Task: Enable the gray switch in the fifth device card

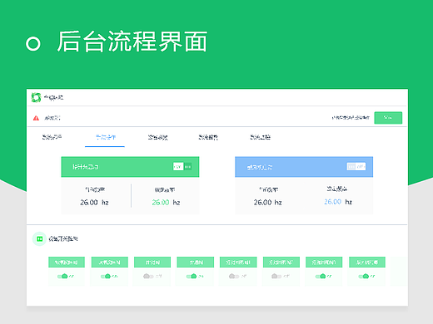Action: tap(234, 276)
